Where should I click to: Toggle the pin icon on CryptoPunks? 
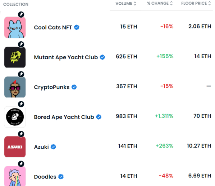pos(21,74)
